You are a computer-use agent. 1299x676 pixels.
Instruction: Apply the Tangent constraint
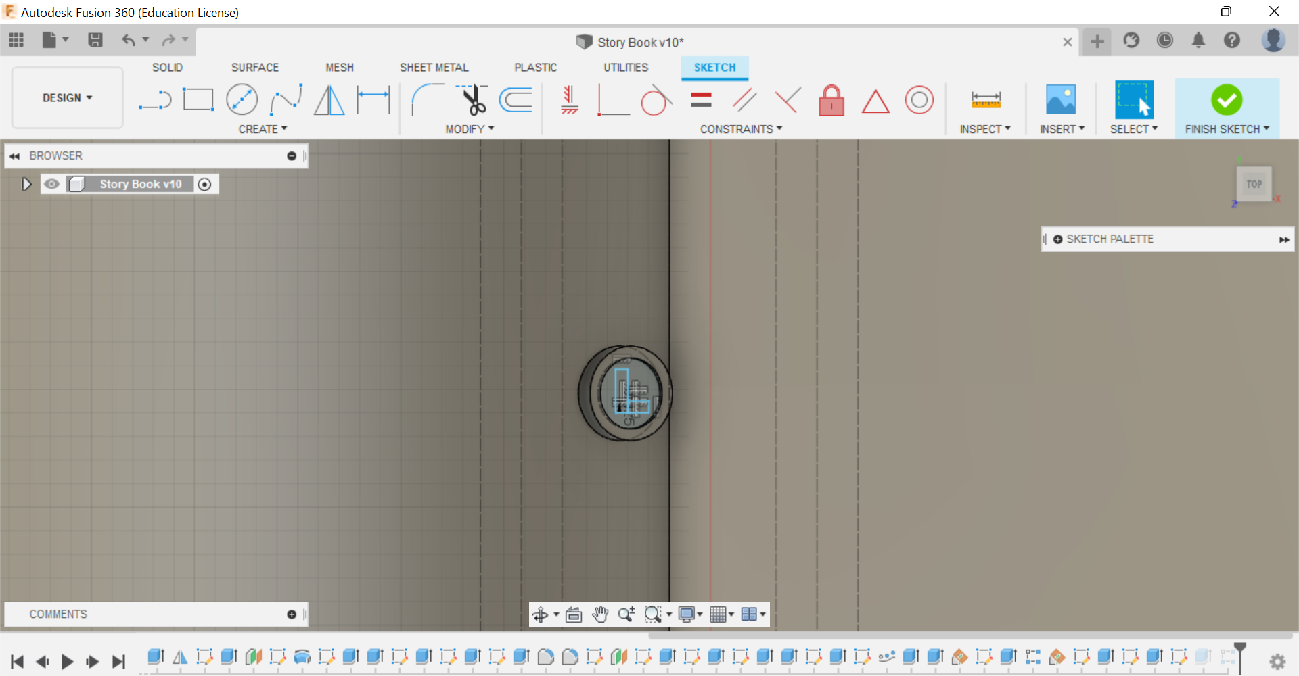coord(656,100)
